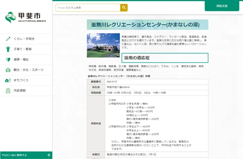Click the yellow magnifier search button
243x159 pixels.
(124, 8)
